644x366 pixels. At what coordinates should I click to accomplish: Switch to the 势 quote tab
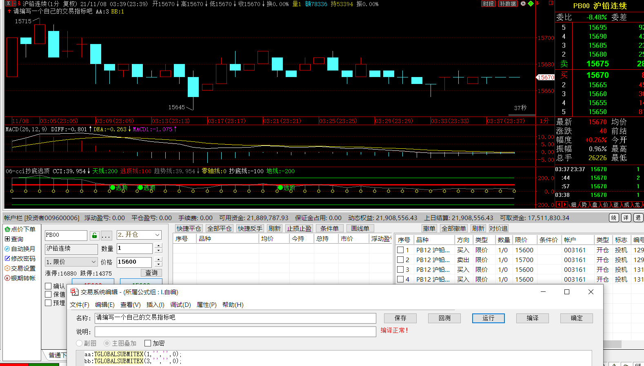[584, 205]
